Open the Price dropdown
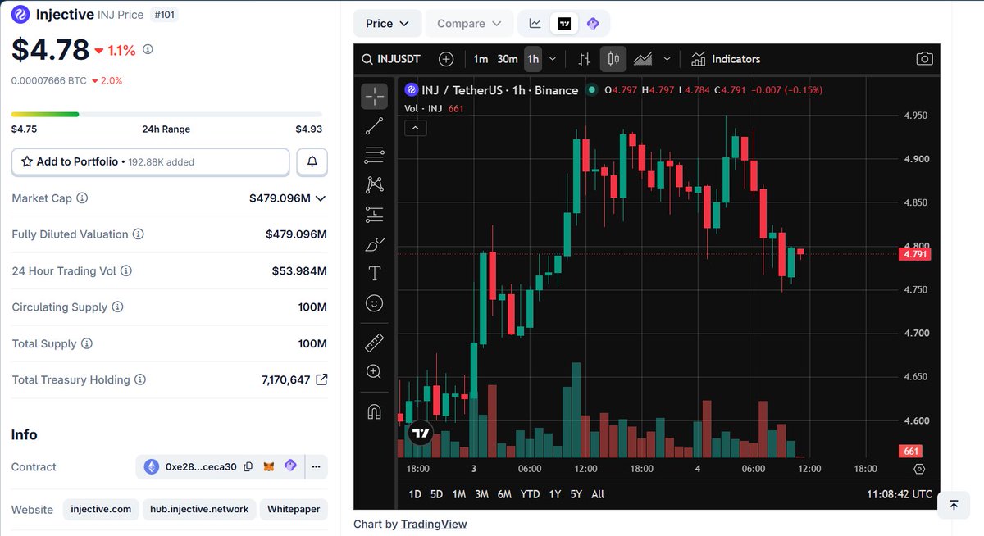The height and width of the screenshot is (536, 984). (x=387, y=24)
